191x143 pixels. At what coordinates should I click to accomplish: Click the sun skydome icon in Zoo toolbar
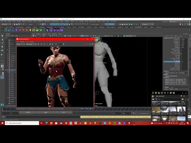159,93
